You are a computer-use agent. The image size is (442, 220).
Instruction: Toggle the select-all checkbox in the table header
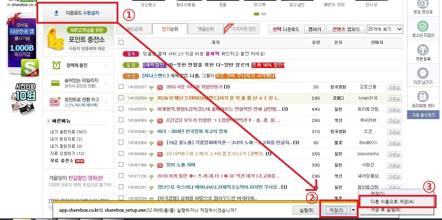coord(121,42)
